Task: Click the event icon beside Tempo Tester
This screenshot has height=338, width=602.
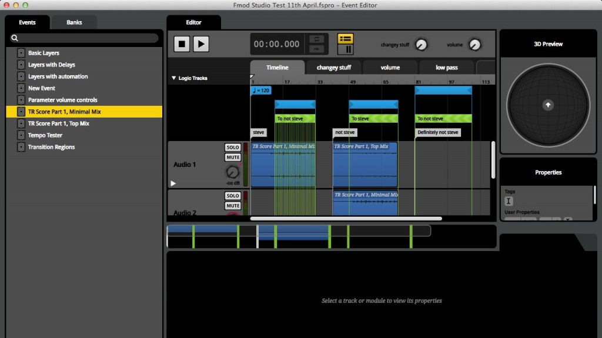Action: 21,135
